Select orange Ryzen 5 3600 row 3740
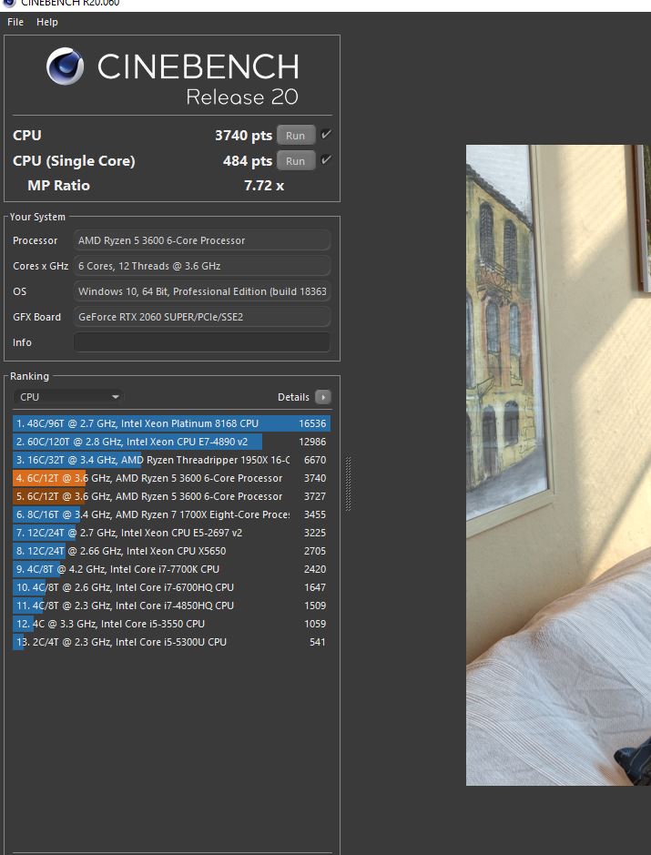 (x=171, y=478)
